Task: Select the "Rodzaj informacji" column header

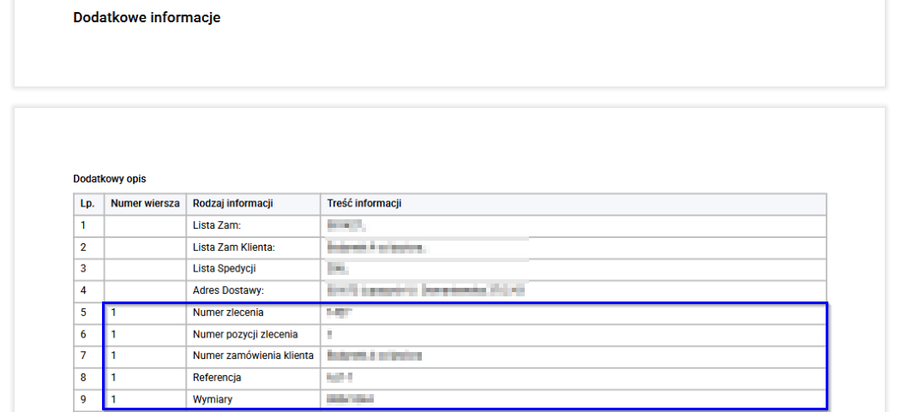Action: click(x=253, y=204)
